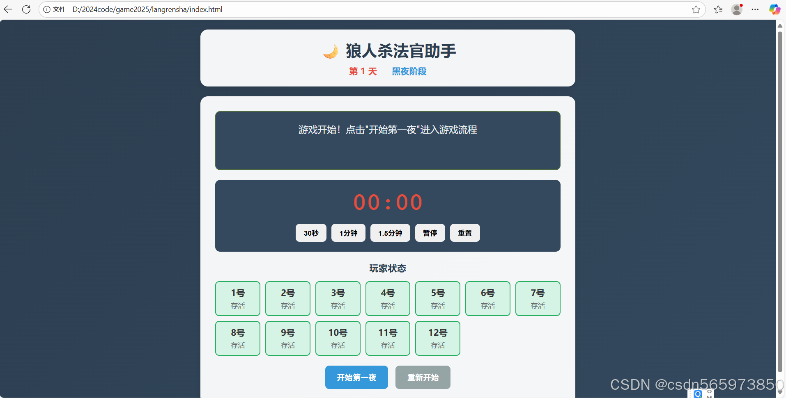786x398 pixels.
Task: Click the back navigation arrow
Action: click(x=8, y=9)
